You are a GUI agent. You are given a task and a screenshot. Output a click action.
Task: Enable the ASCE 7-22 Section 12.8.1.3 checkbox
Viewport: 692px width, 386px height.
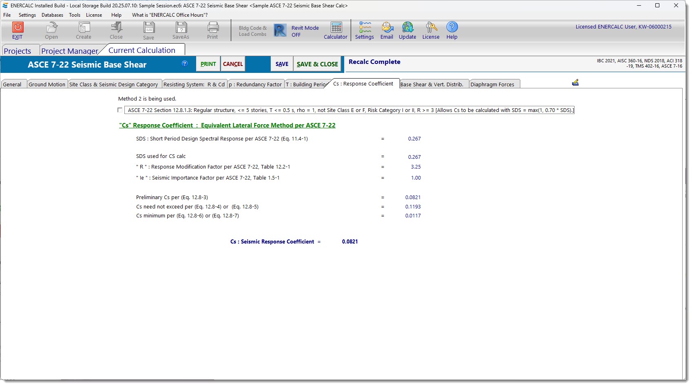(x=120, y=110)
